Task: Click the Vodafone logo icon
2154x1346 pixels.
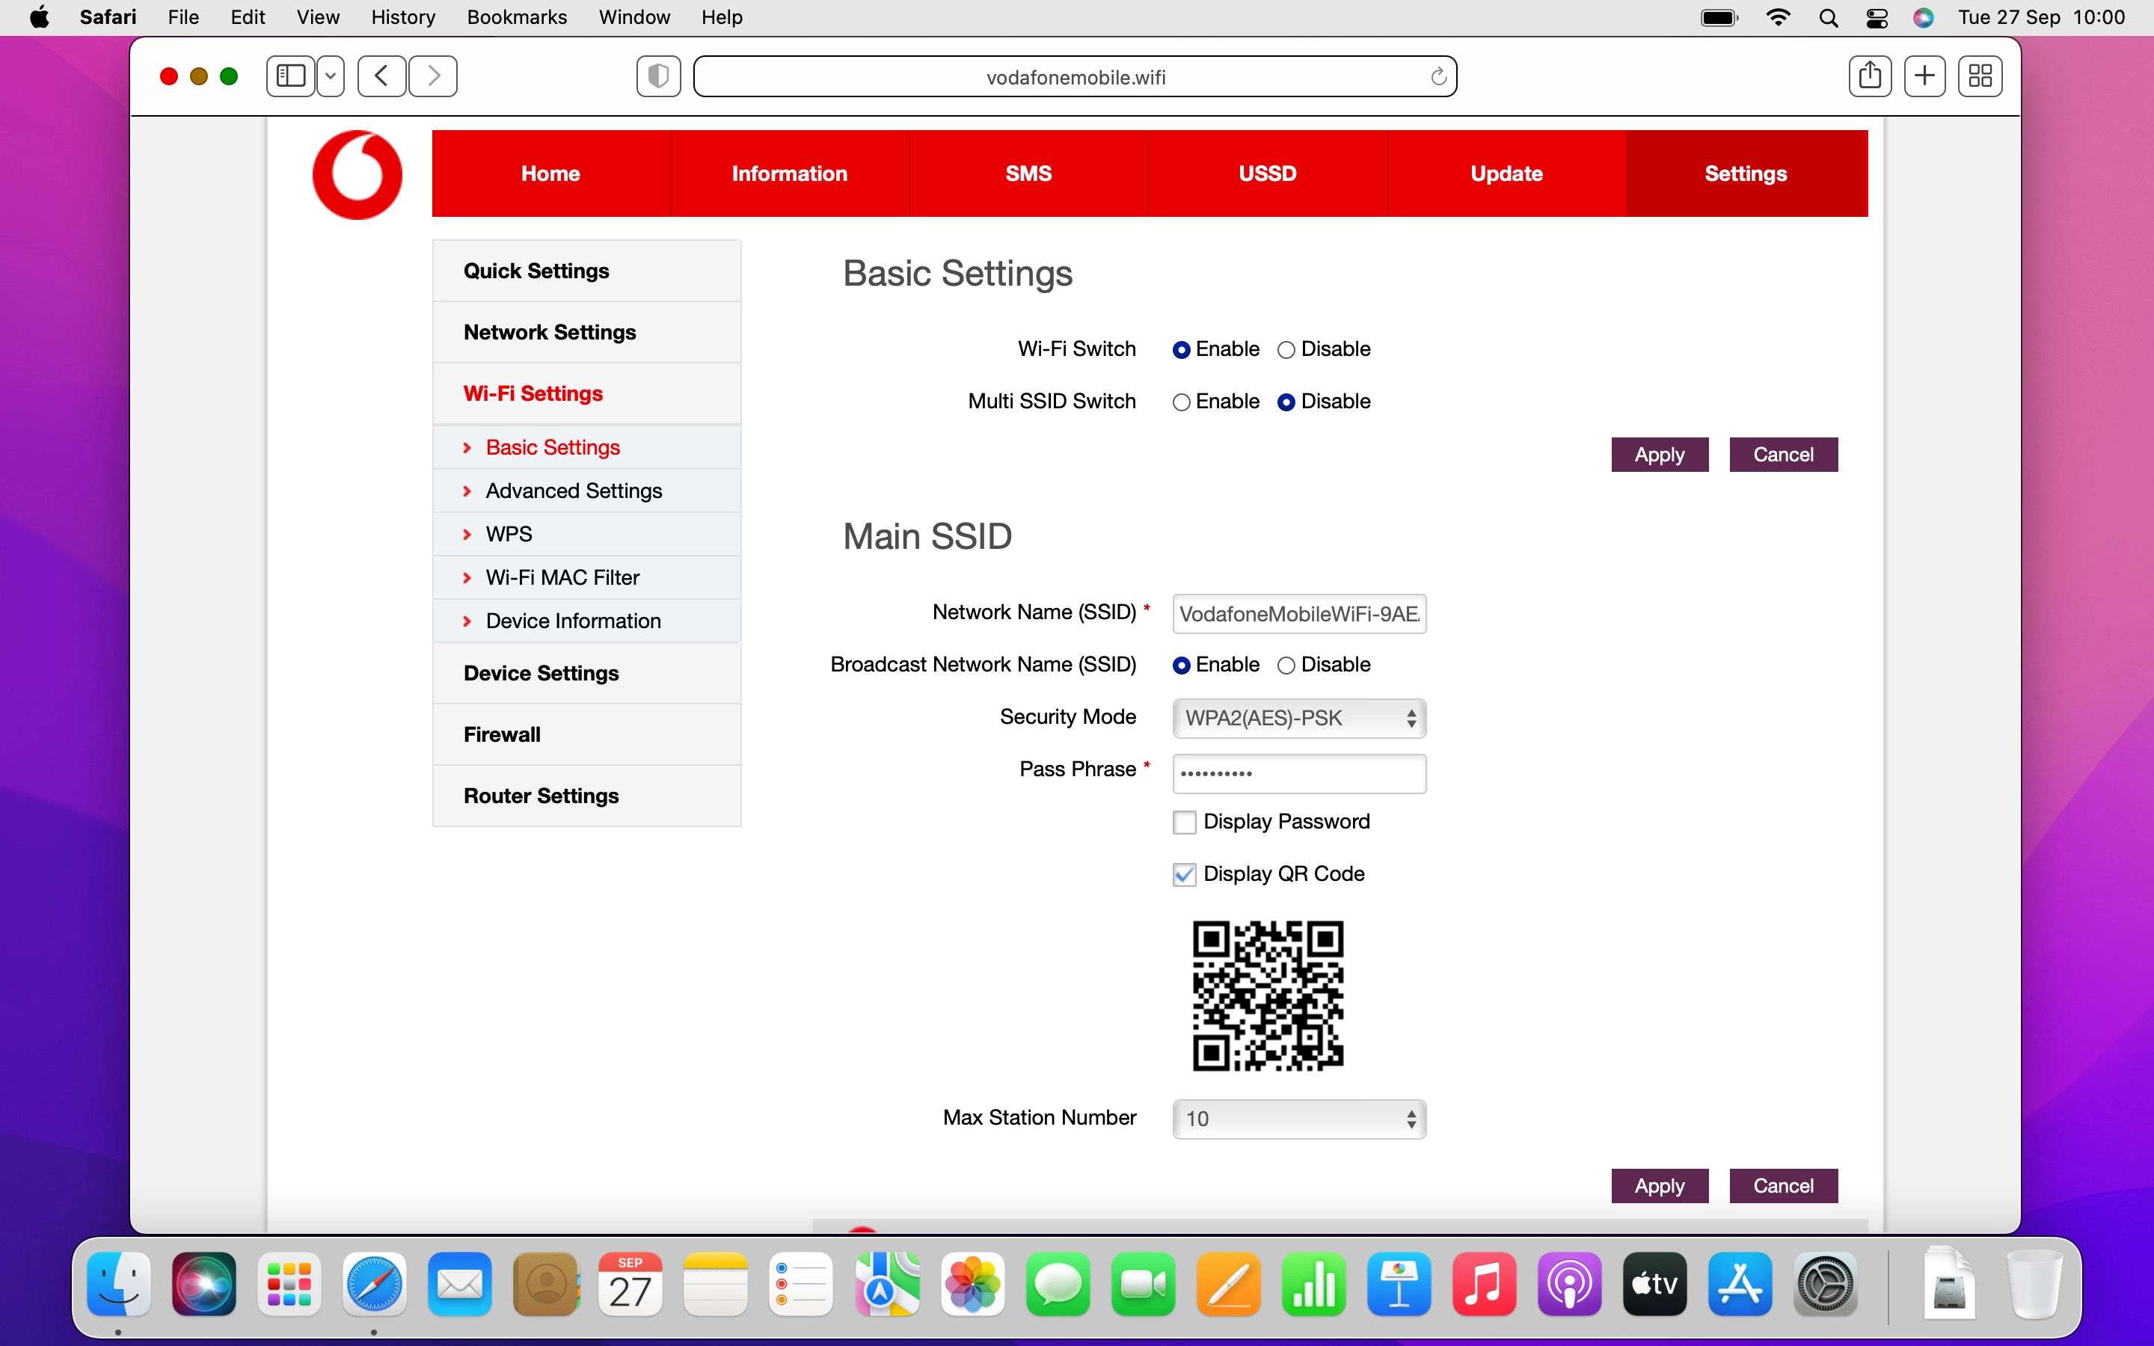Action: [357, 174]
